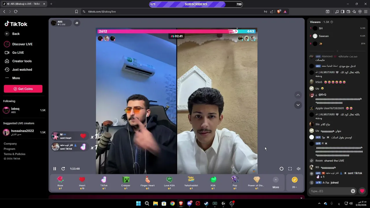The width and height of the screenshot is (370, 208).
Task: Select top viewer SH
Action: pyautogui.click(x=337, y=28)
